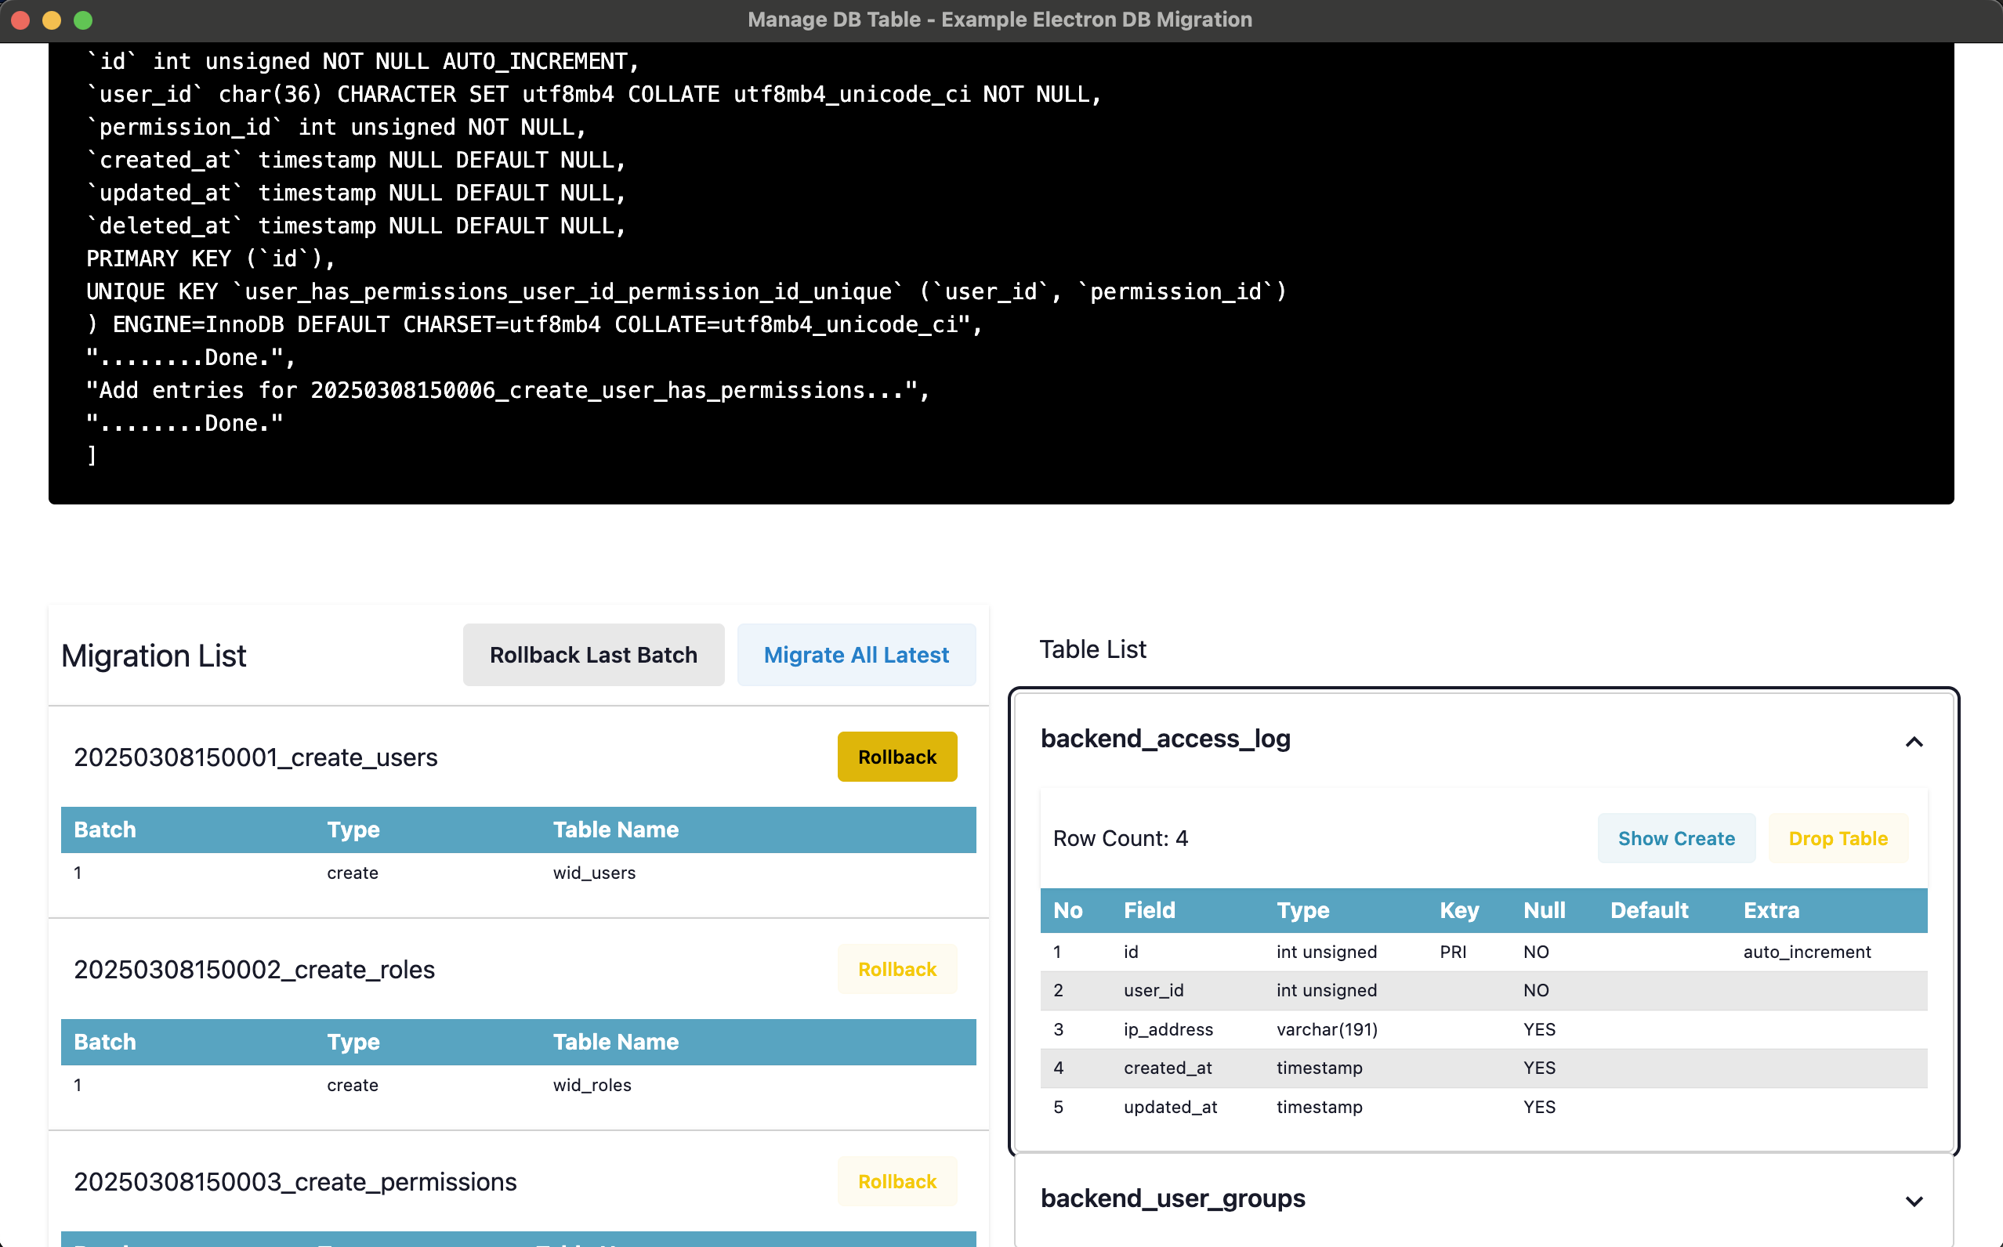Click the Row Count: 4 label
Image resolution: width=2003 pixels, height=1247 pixels.
point(1121,838)
